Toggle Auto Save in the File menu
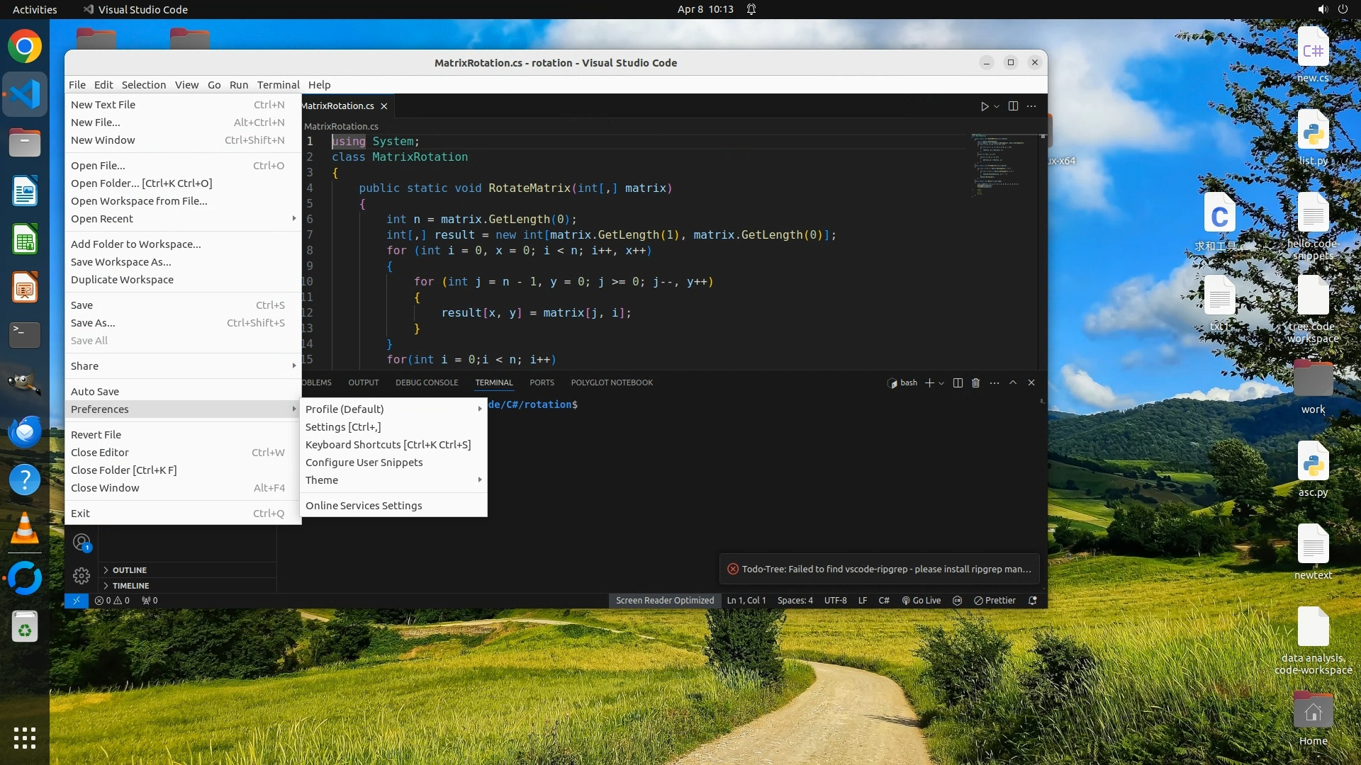This screenshot has height=765, width=1361. [95, 392]
